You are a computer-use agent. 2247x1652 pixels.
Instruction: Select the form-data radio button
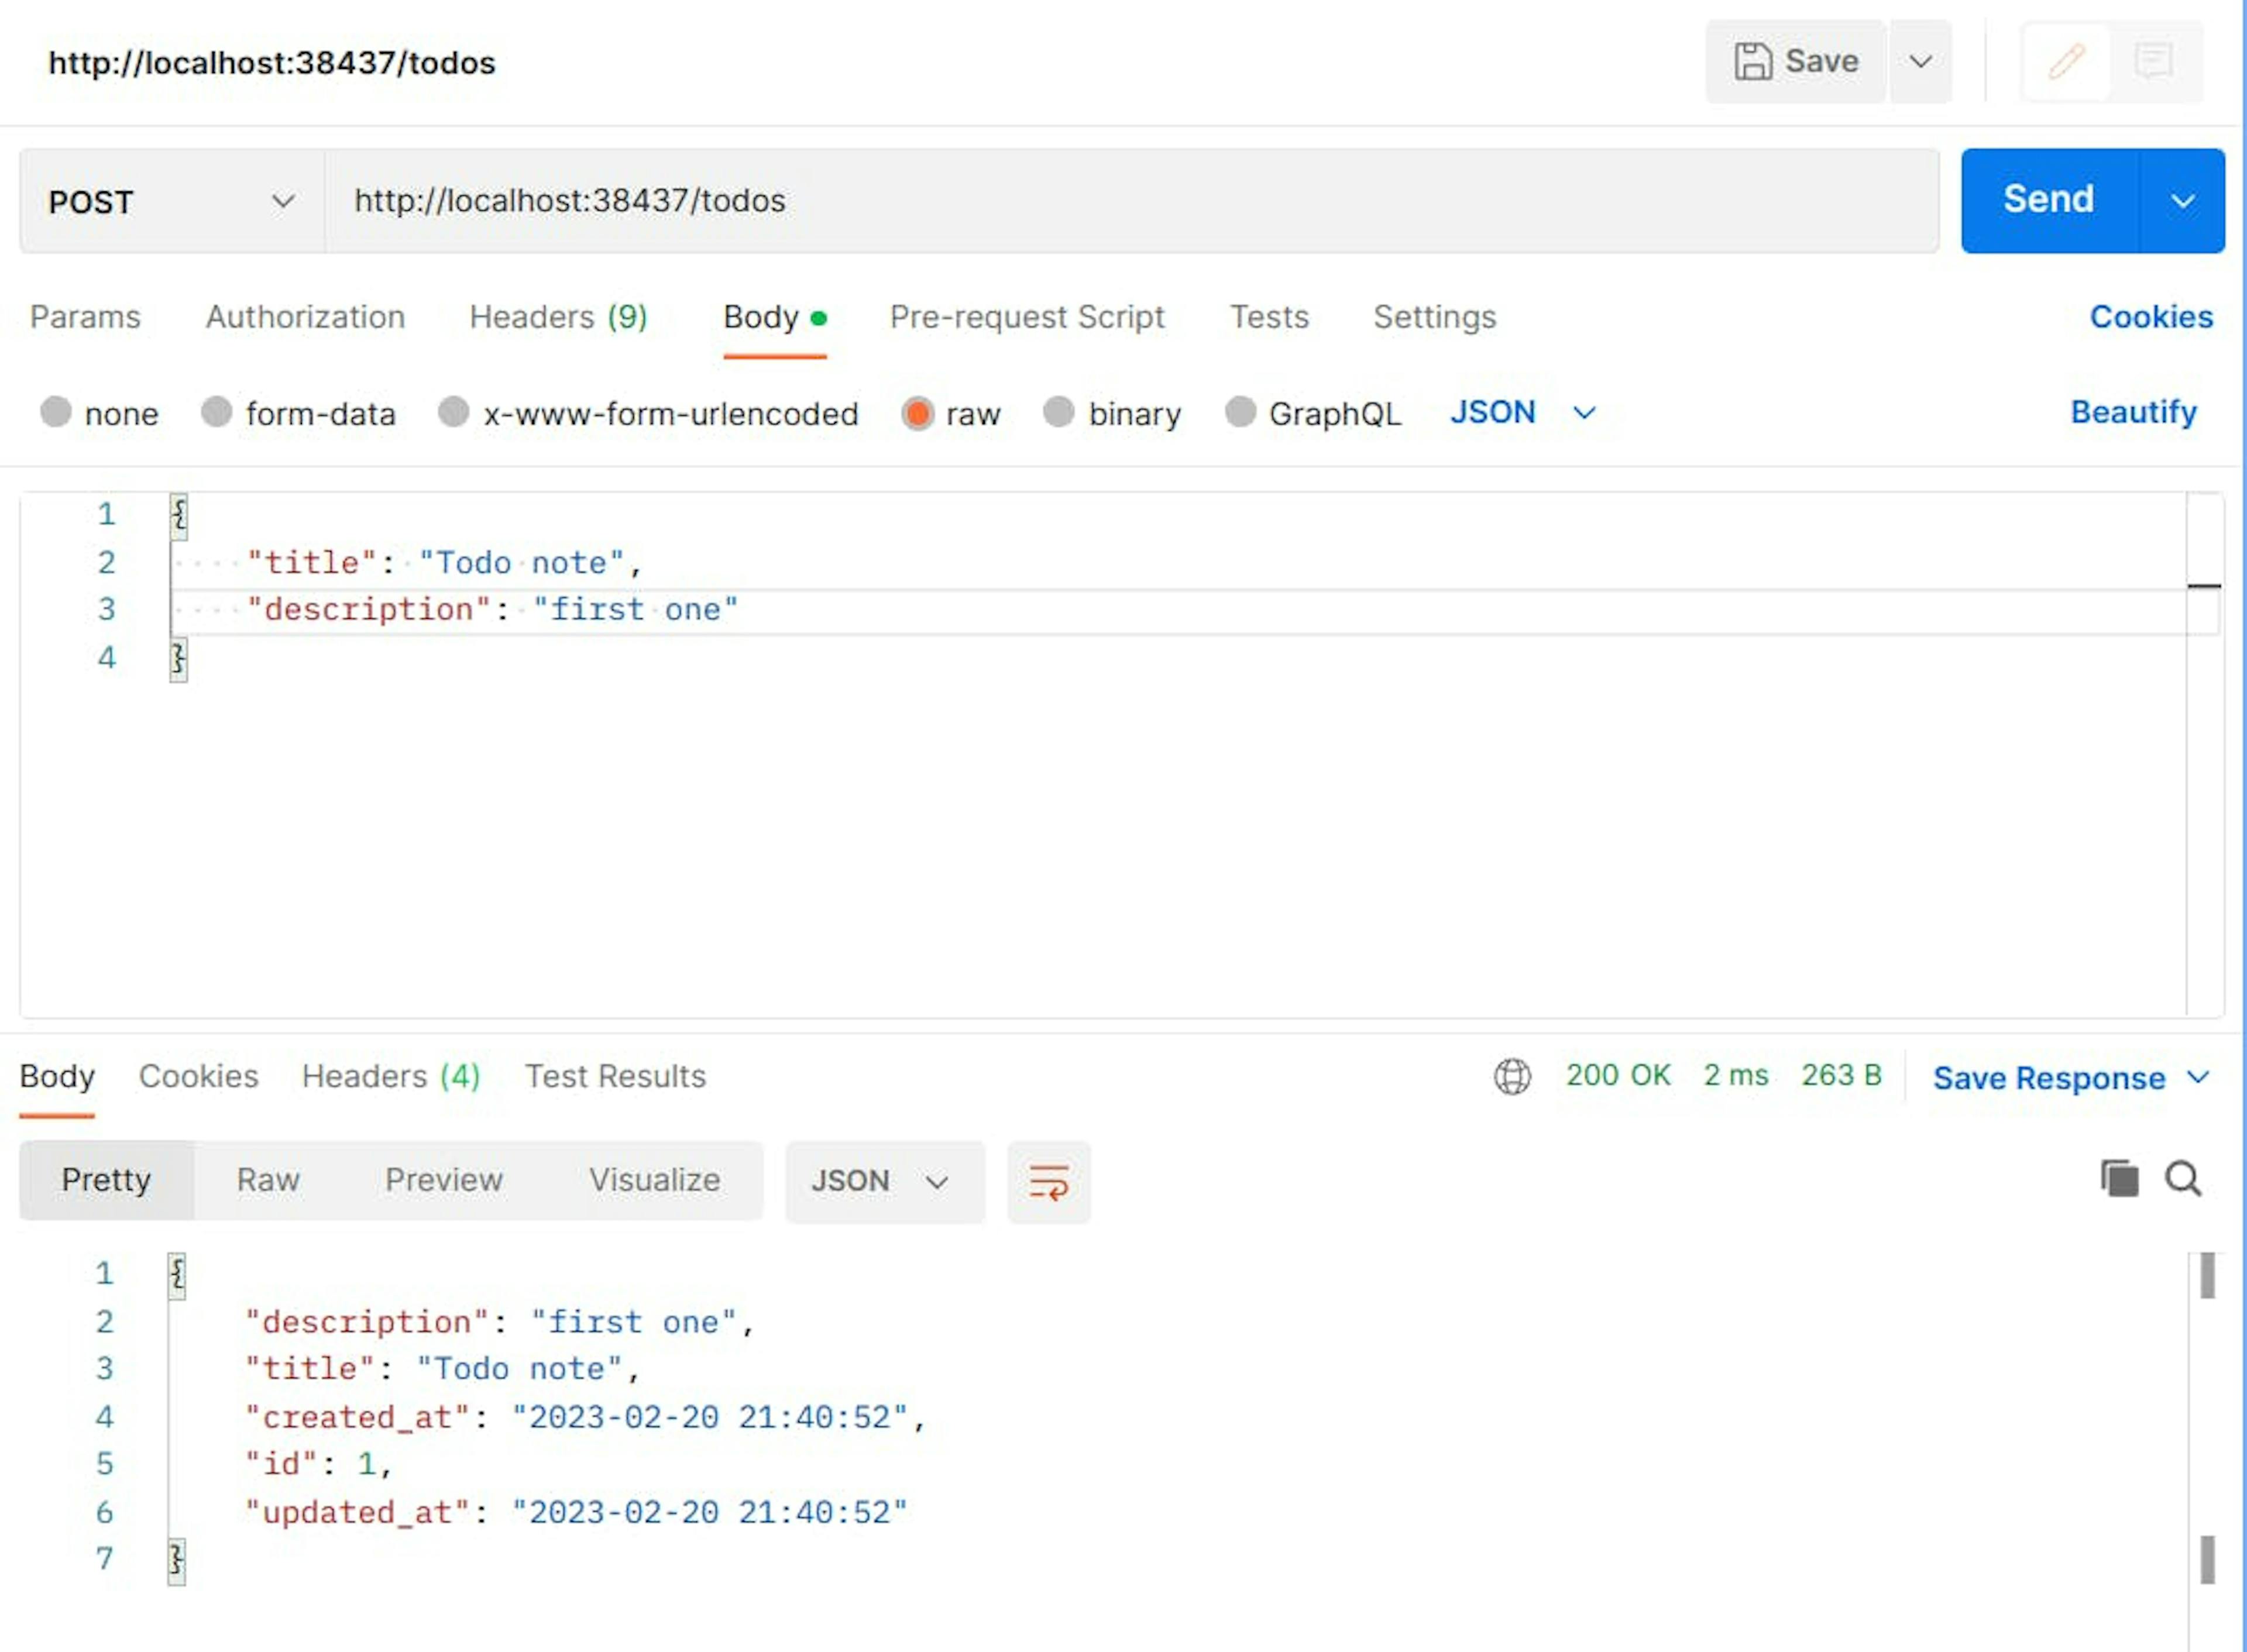[x=217, y=412]
